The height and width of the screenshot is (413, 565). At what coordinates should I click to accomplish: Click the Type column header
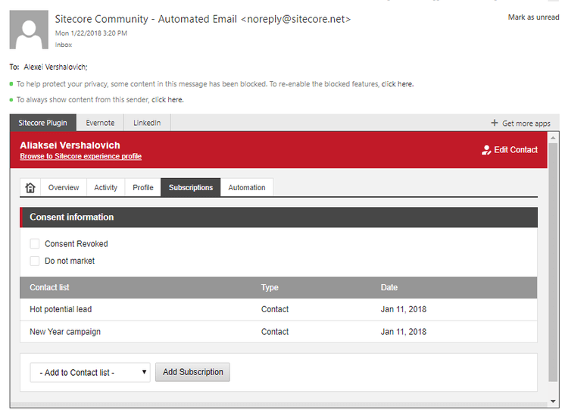tap(270, 288)
